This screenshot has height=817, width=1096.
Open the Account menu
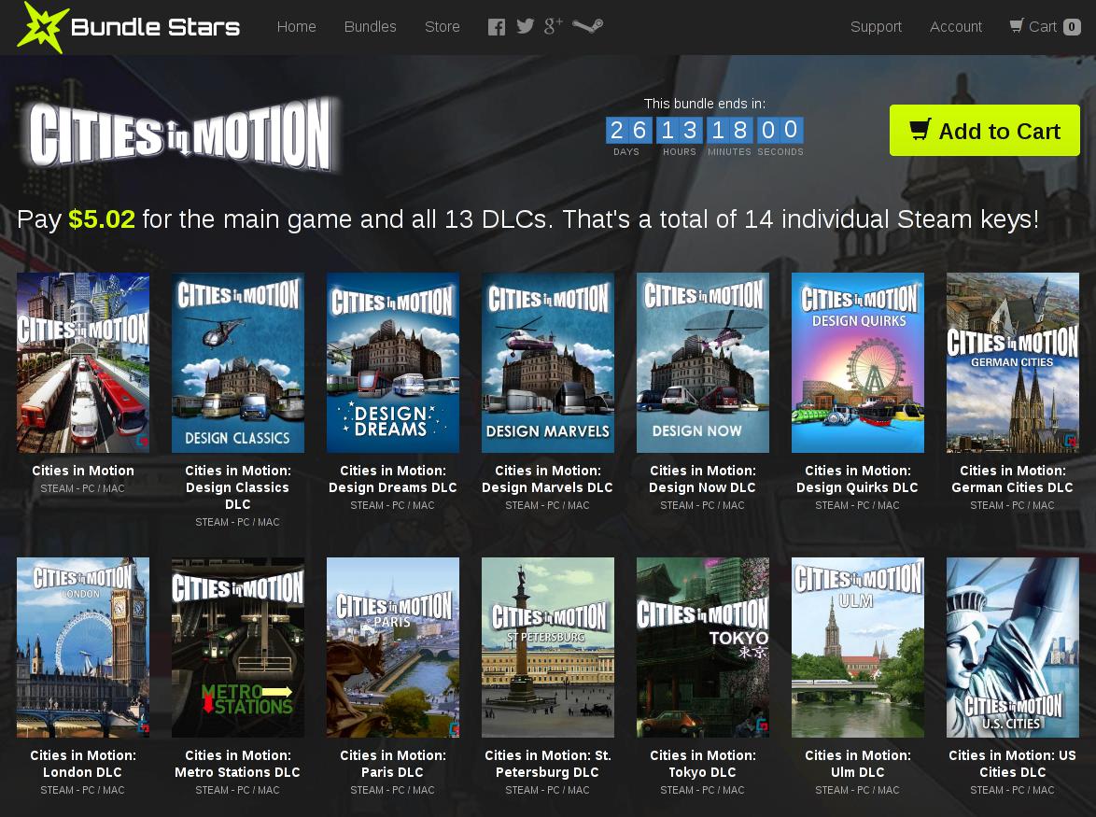tap(956, 26)
